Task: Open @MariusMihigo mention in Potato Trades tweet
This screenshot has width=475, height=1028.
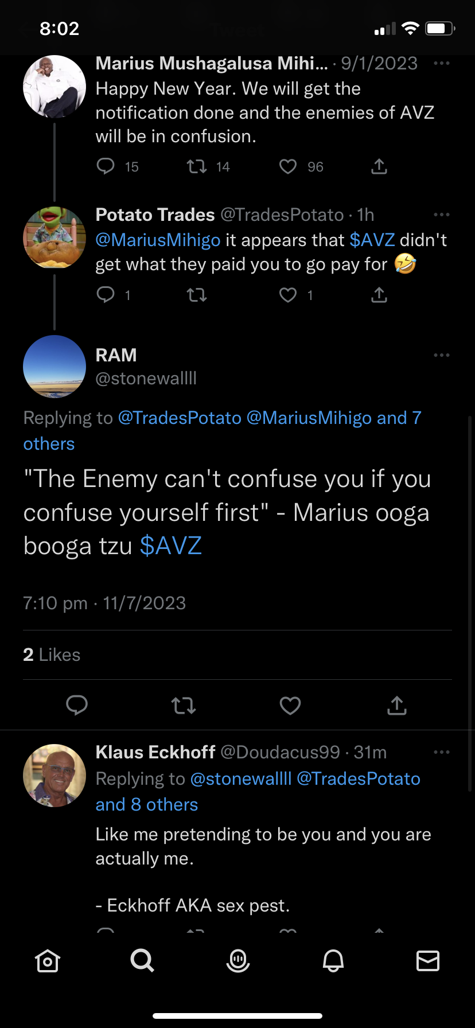Action: click(x=158, y=240)
